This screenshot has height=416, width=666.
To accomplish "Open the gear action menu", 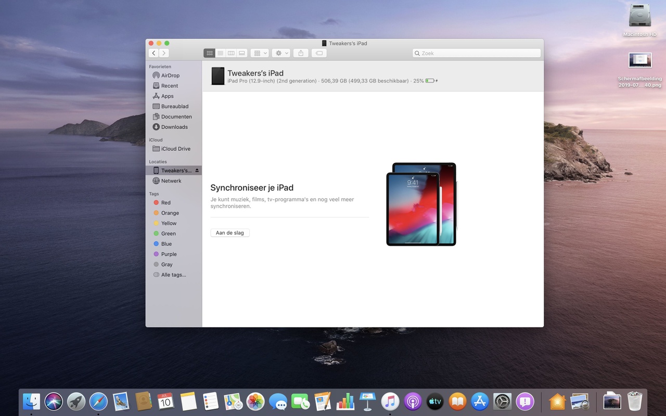I will pyautogui.click(x=281, y=53).
